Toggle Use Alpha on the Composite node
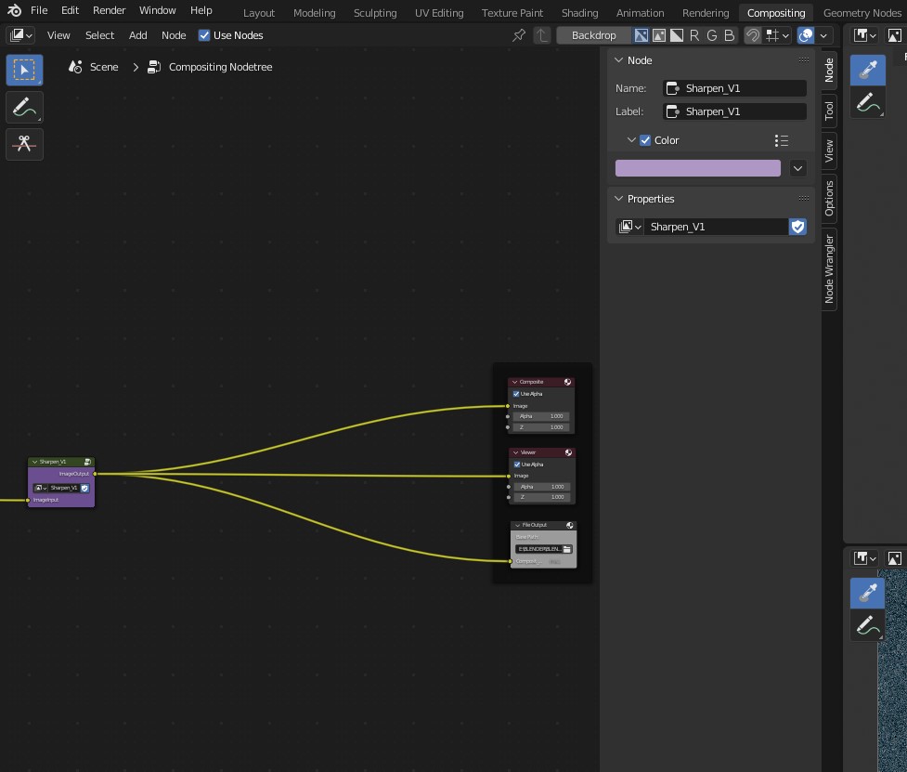Image resolution: width=907 pixels, height=772 pixels. (516, 394)
